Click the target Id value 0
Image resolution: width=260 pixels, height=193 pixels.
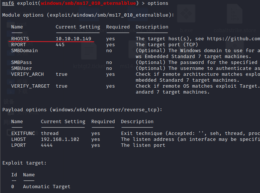(x=13, y=187)
